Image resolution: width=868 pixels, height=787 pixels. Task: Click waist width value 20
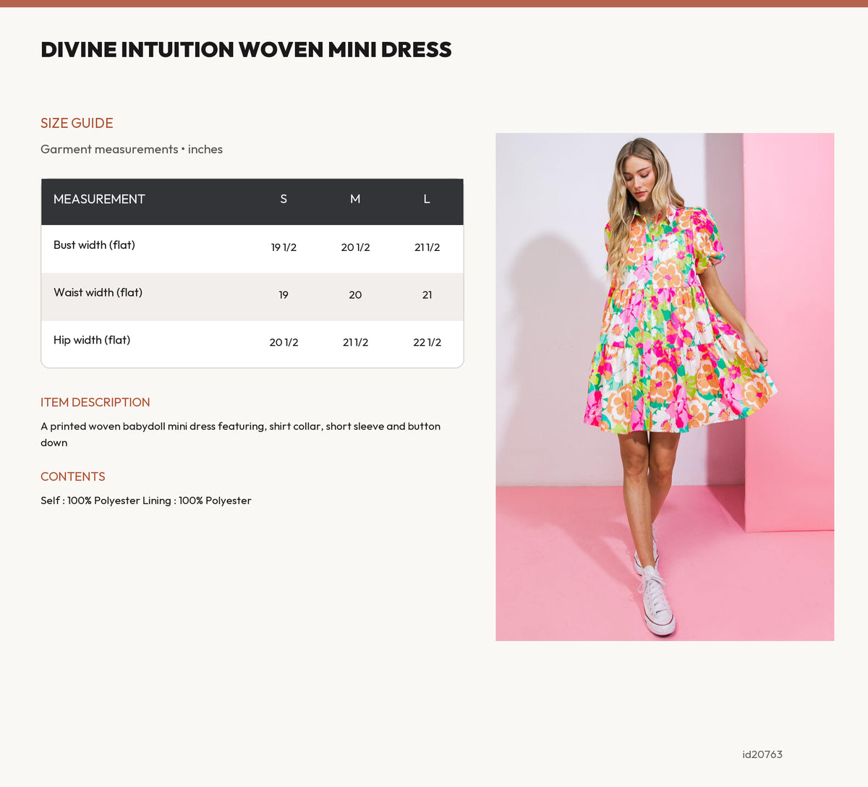[355, 295]
